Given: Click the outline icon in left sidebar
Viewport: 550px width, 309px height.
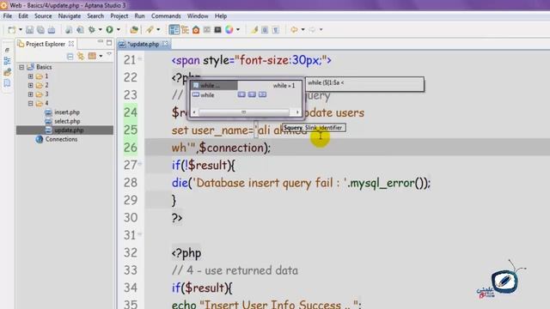Looking at the screenshot, I should pos(7,61).
